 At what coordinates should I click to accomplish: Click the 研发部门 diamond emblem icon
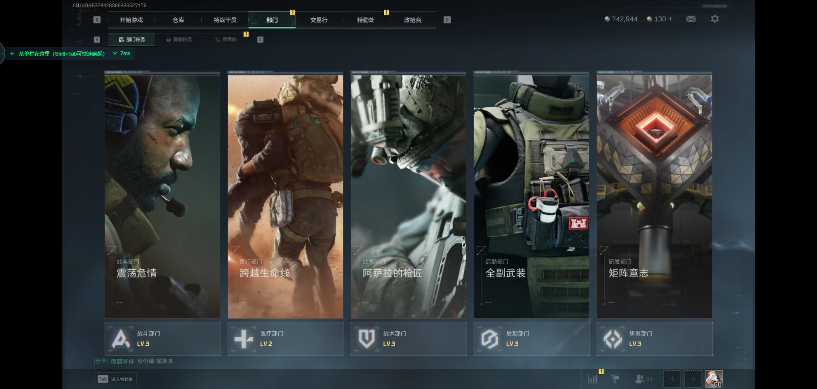[x=613, y=339]
